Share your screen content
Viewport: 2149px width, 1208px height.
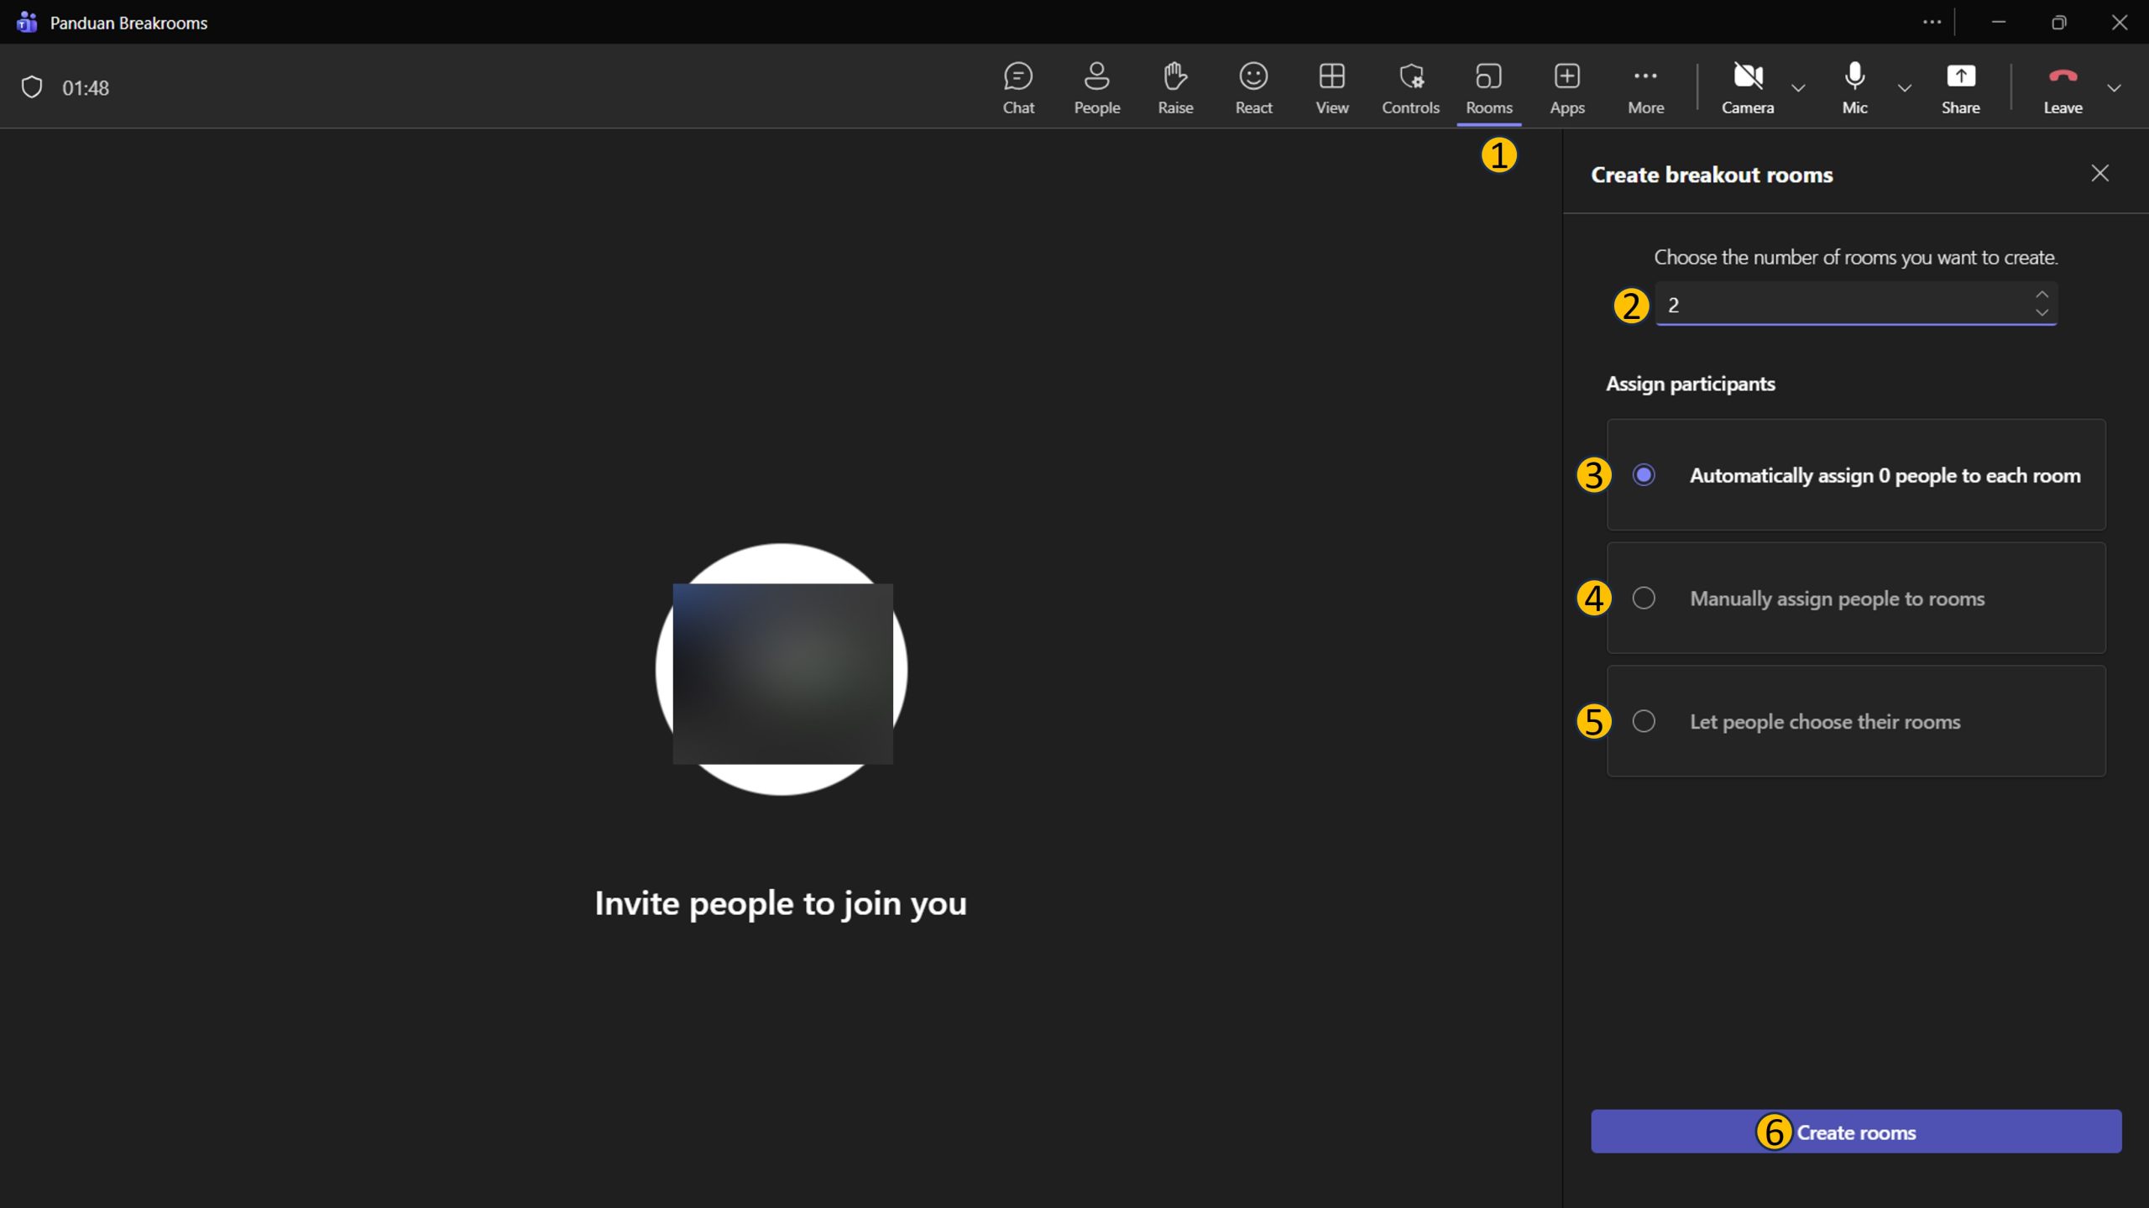[x=1960, y=87]
